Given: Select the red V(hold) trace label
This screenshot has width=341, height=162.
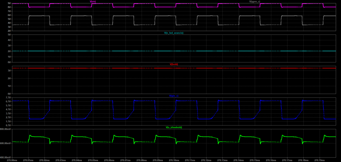Looking at the screenshot, I should (174, 64).
